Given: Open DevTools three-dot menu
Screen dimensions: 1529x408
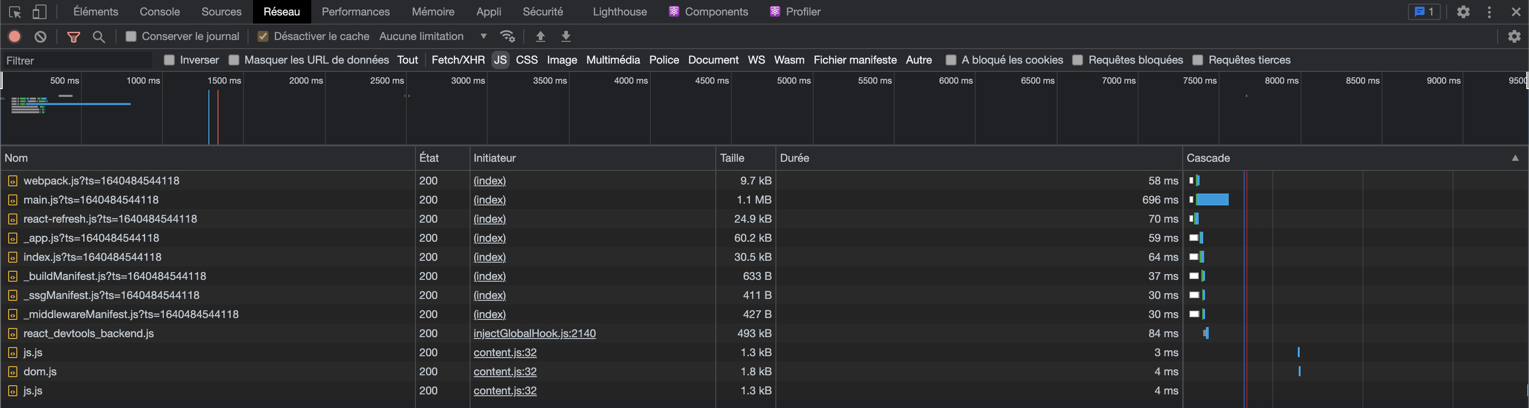Looking at the screenshot, I should tap(1489, 12).
